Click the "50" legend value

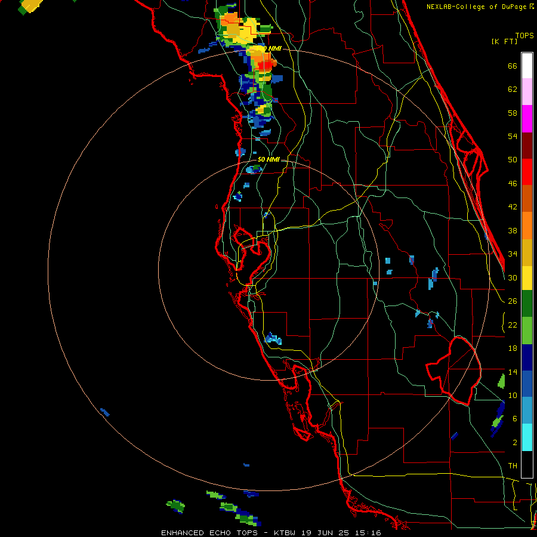pos(513,160)
